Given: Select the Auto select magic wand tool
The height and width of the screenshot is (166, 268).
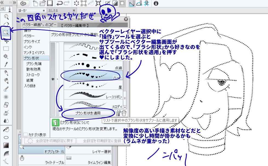Looking at the screenshot, I should point(6,56).
